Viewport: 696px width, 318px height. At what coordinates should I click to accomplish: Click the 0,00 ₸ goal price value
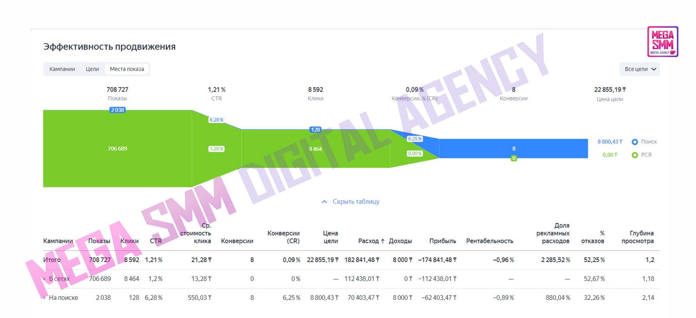click(610, 155)
